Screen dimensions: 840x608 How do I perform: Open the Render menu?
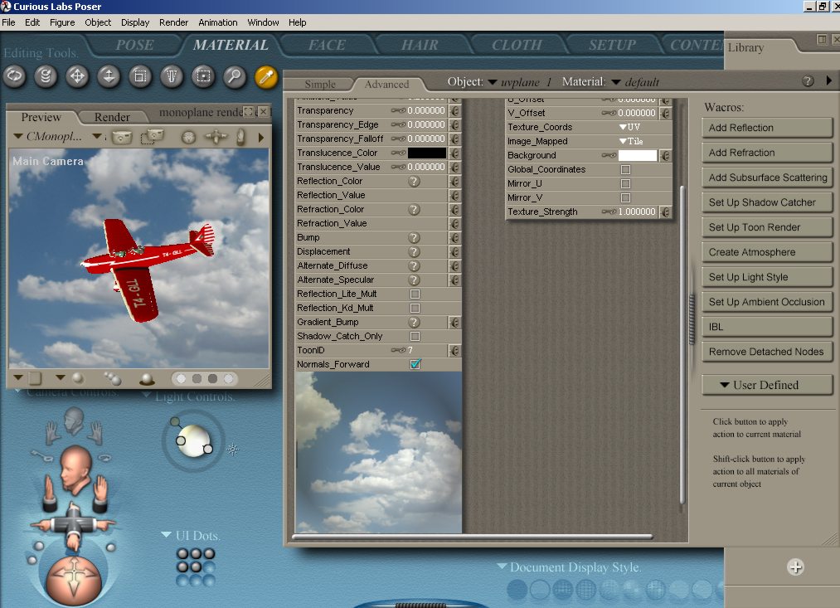173,22
